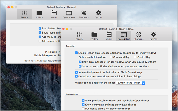Viewport: 178px width, 111px height.
Task: Close the Default Folder X General window
Action: click(9, 7)
